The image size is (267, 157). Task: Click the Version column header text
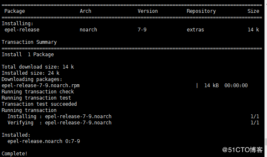click(148, 11)
